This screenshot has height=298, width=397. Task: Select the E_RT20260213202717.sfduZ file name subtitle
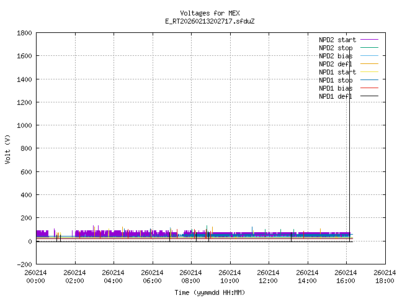(210, 21)
